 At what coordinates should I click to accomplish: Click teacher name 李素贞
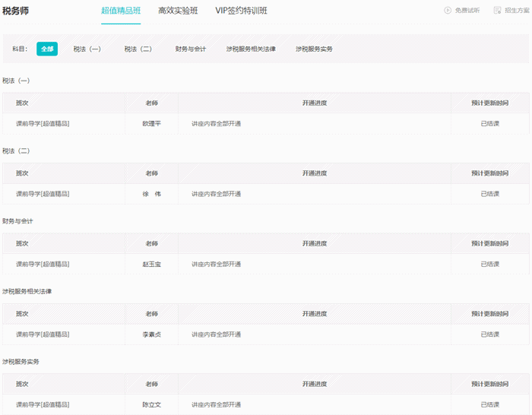pyautogui.click(x=151, y=334)
